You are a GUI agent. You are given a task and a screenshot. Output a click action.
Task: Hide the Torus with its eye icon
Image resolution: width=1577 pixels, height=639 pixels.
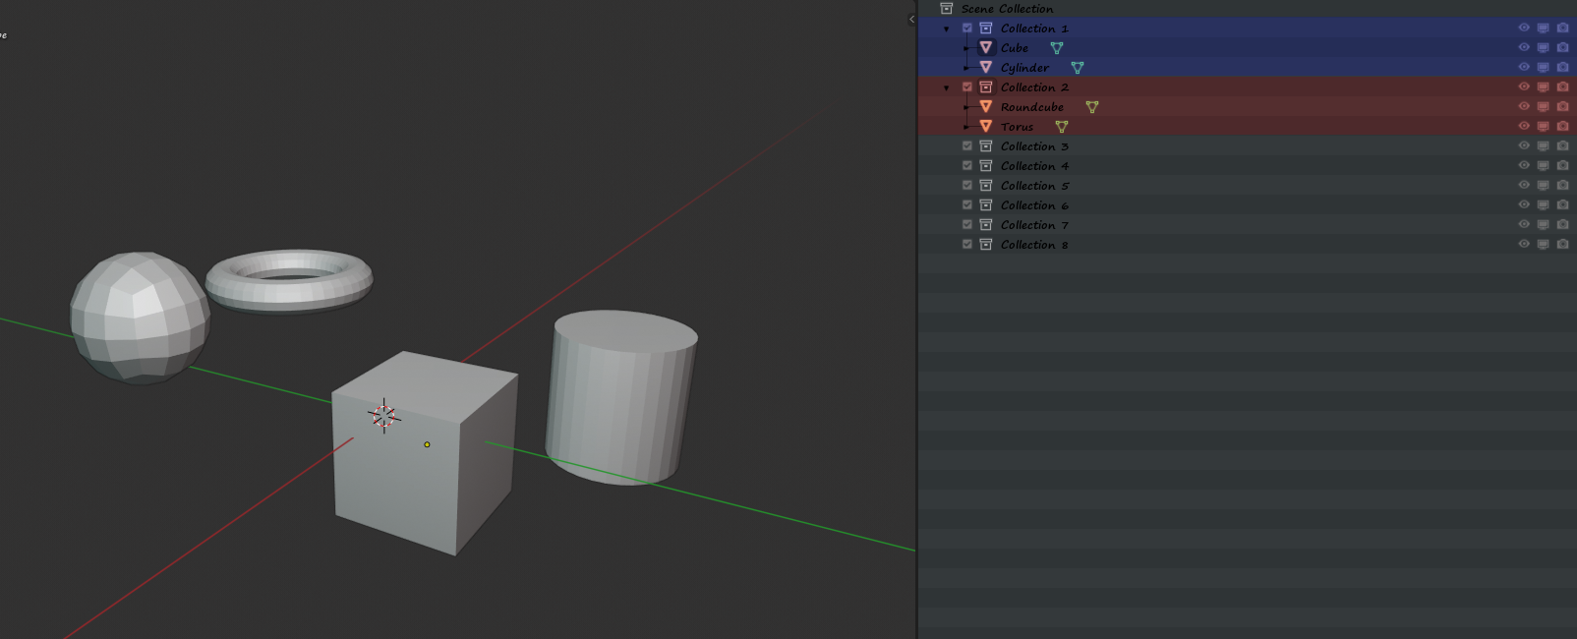tap(1524, 126)
